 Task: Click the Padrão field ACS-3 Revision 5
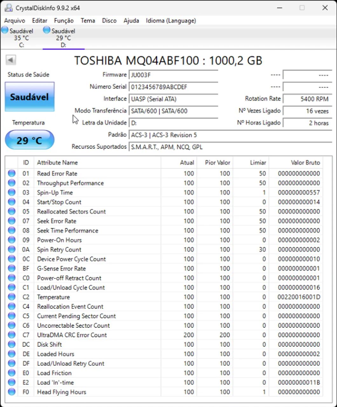click(230, 135)
